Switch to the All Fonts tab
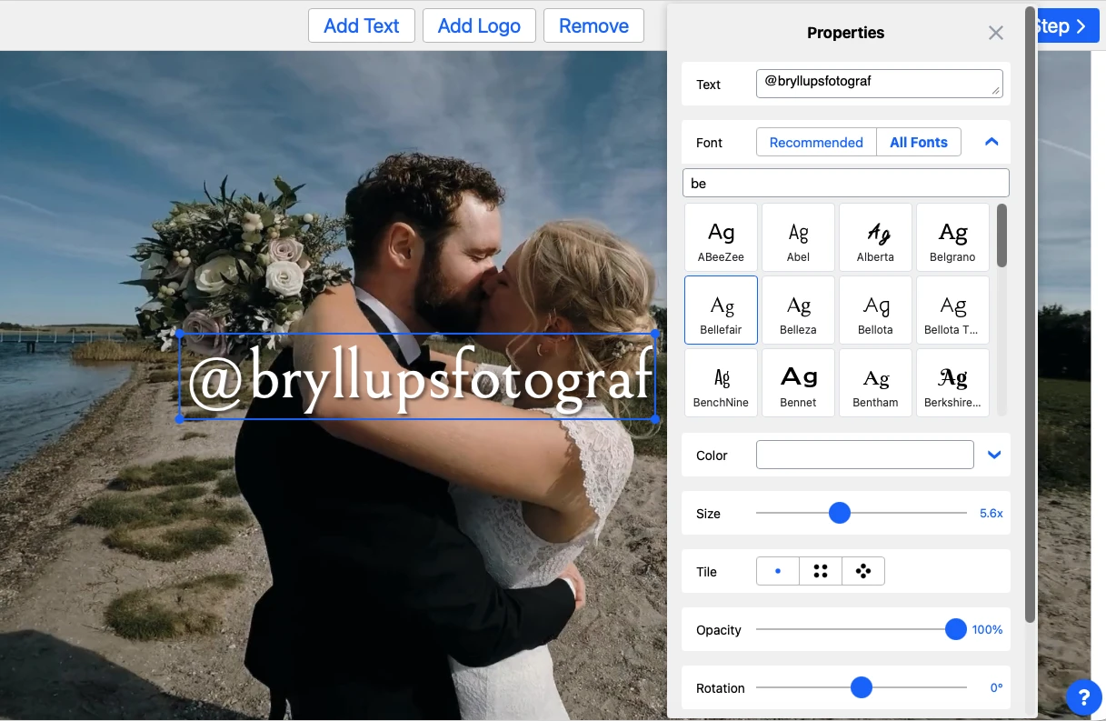 click(919, 142)
